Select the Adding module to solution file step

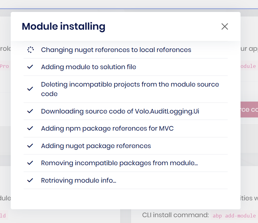tap(89, 67)
